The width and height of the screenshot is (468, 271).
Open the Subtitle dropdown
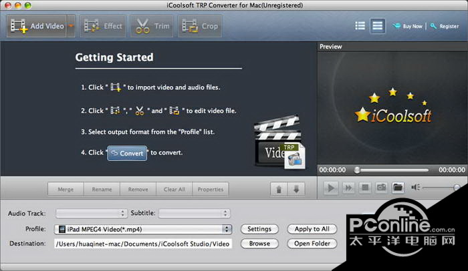coord(195,213)
